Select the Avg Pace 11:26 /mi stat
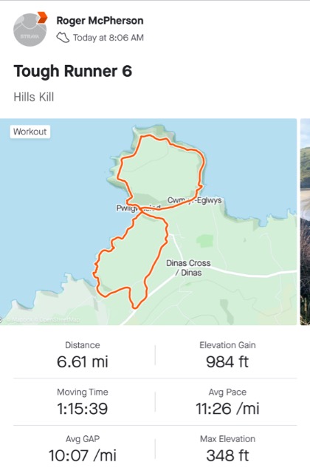This screenshot has height=473, width=310. point(227,402)
